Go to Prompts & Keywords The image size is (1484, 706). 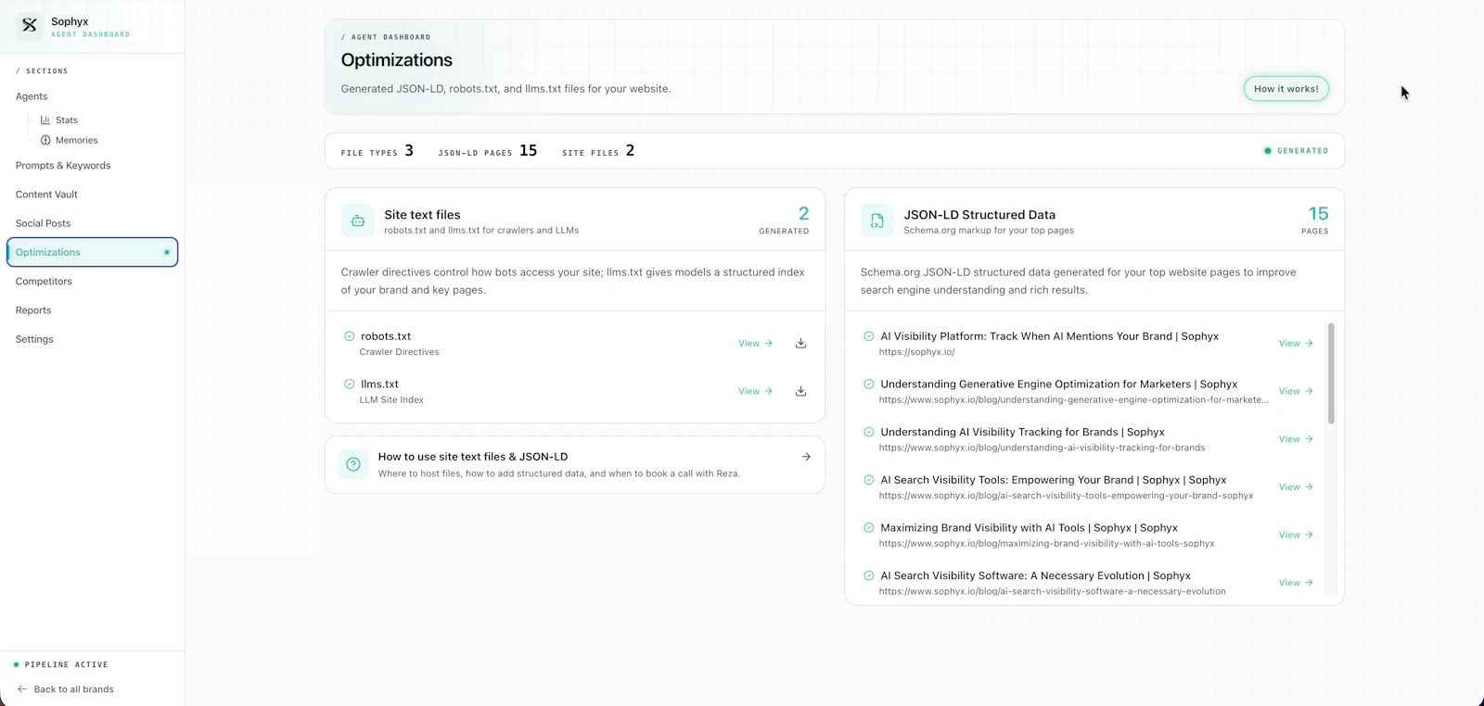point(63,166)
